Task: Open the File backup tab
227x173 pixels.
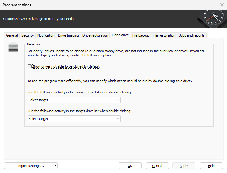Action: tap(140, 35)
